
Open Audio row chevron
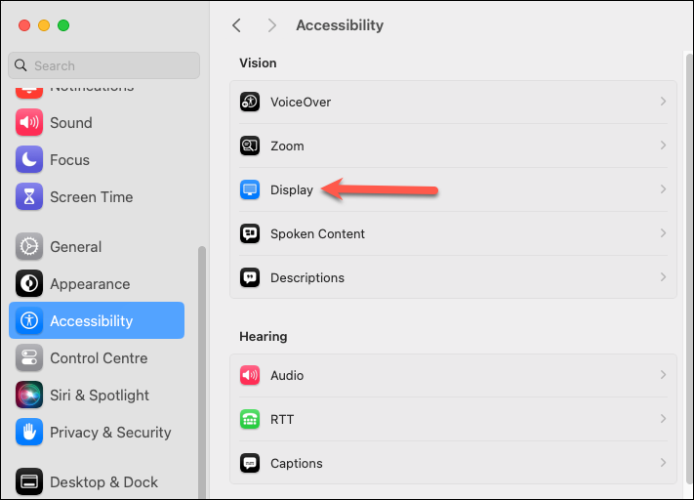click(x=663, y=375)
